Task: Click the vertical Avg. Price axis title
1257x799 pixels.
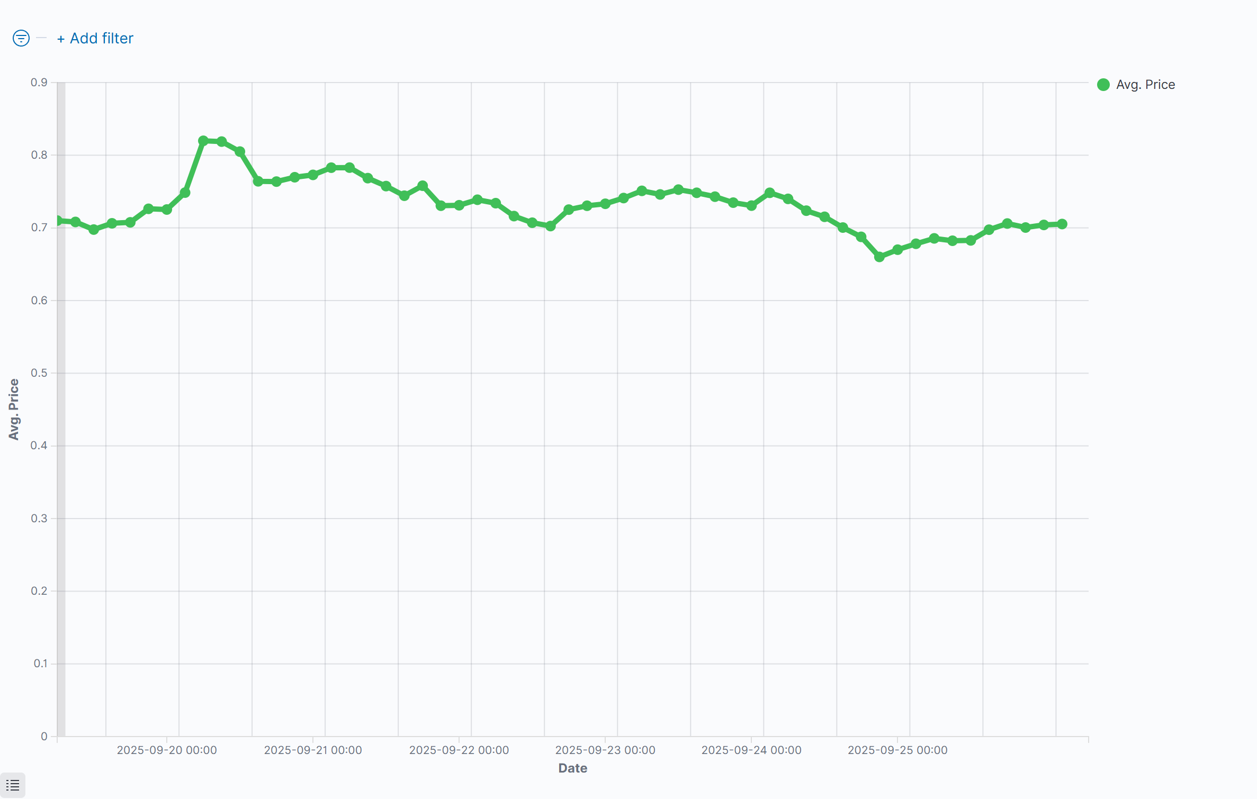Action: tap(14, 409)
